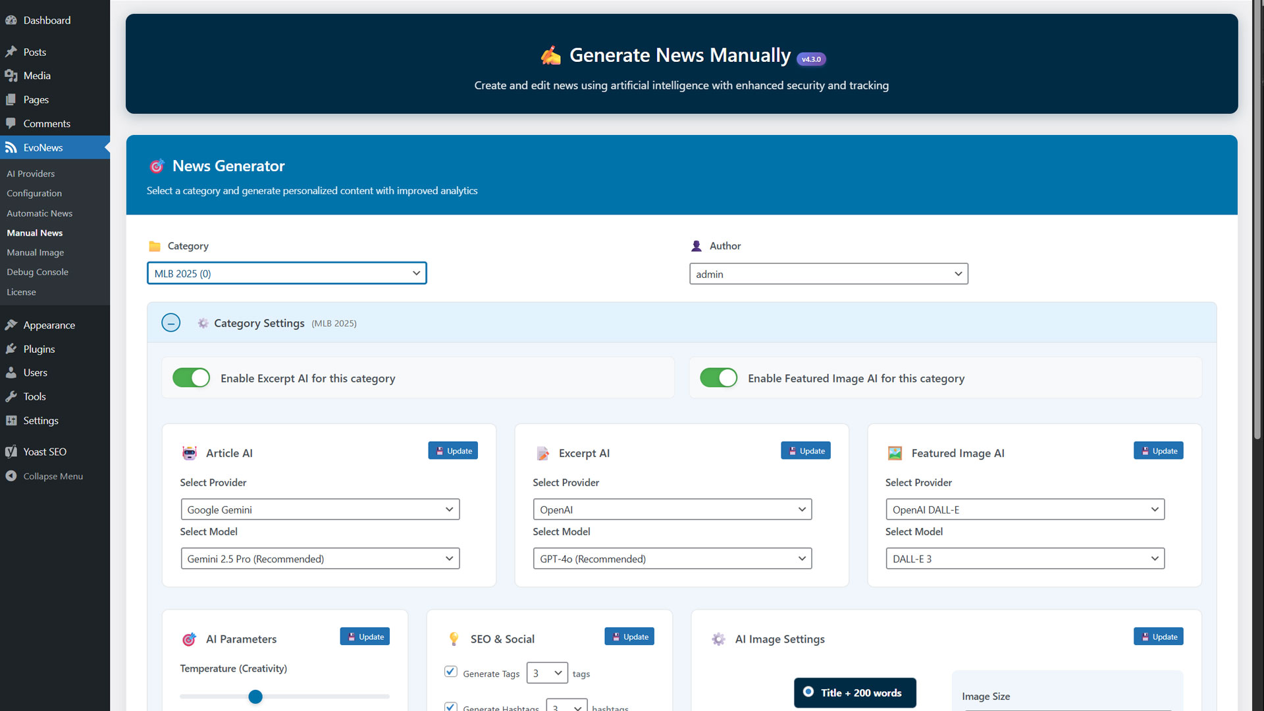
Task: Open Automatic News submenu item
Action: point(39,213)
